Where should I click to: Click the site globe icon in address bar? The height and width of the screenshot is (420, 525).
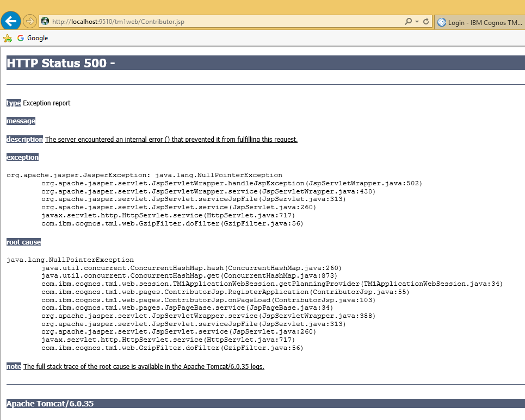point(45,21)
